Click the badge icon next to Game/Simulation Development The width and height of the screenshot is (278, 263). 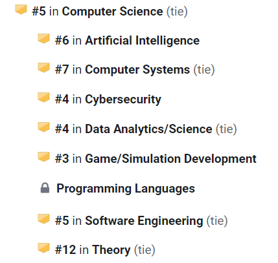43,157
